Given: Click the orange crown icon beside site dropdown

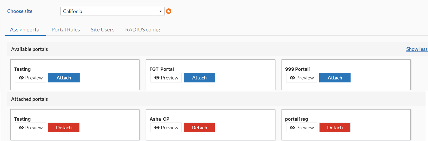Looking at the screenshot, I should [x=168, y=11].
